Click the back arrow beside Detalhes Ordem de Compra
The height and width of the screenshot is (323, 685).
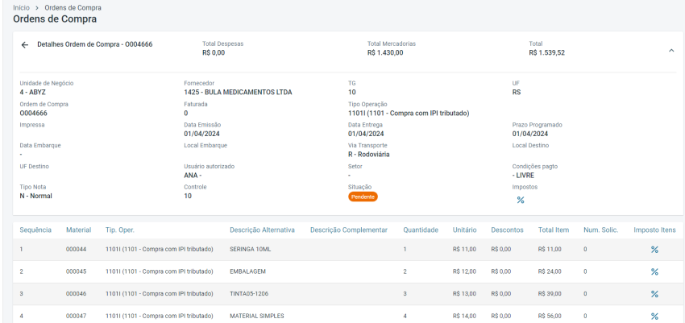[x=25, y=45]
